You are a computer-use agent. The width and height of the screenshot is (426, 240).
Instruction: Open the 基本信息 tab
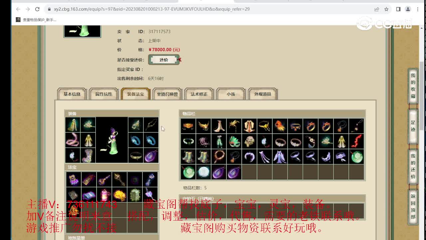72,94
